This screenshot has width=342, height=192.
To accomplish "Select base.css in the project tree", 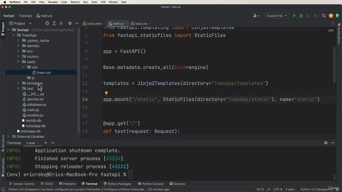I will [44, 73].
